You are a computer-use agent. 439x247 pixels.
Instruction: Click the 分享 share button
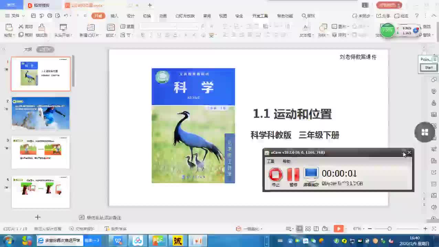point(383,16)
